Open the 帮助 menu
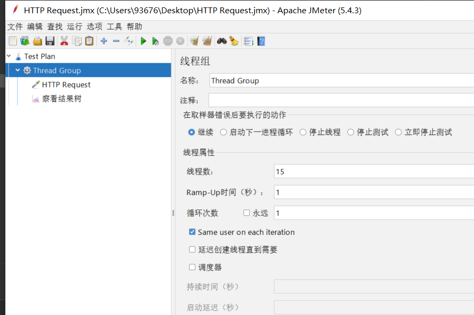 point(135,27)
